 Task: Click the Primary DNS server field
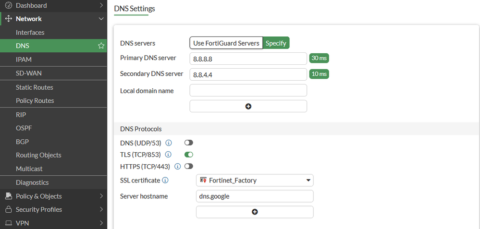(x=248, y=59)
